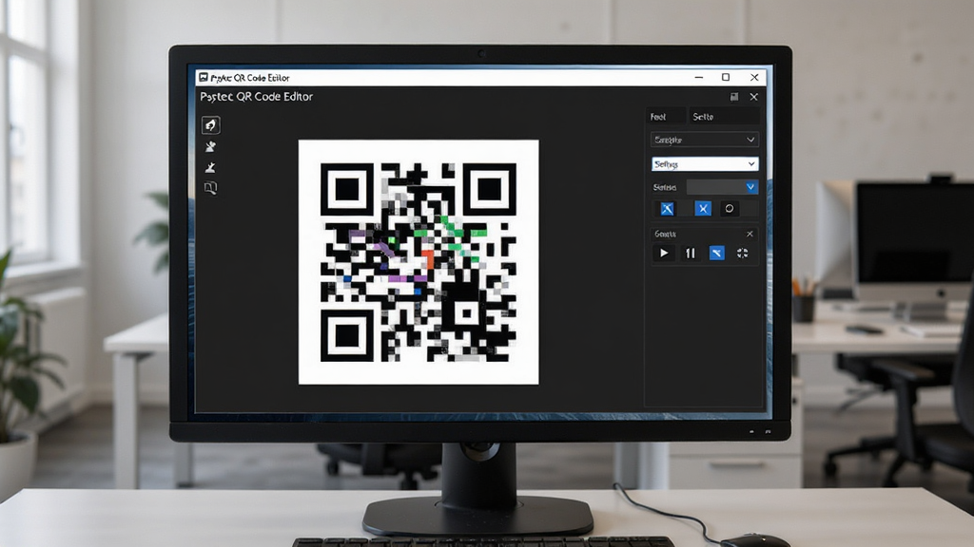Close the QR Code Editor window
The image size is (974, 547).
click(754, 78)
